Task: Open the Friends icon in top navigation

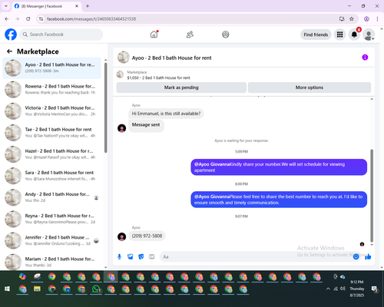Action: tap(190, 35)
